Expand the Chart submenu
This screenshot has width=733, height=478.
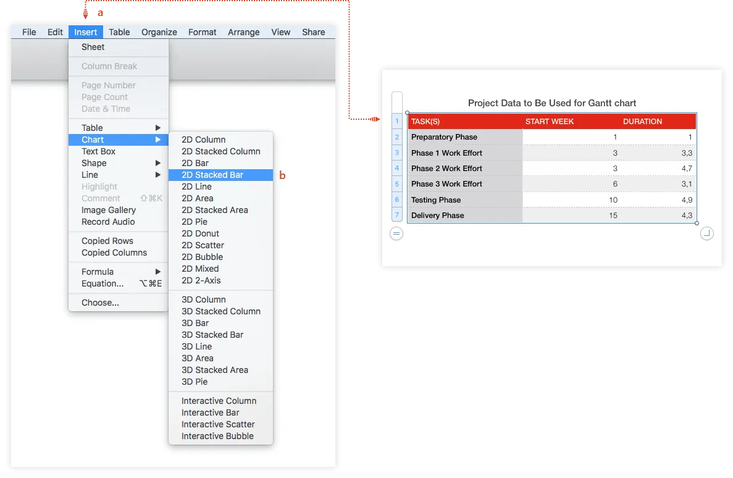[x=119, y=140]
